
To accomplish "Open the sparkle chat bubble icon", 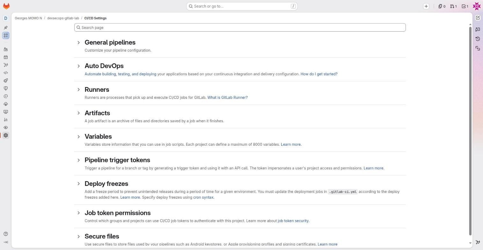I will tap(478, 29).
